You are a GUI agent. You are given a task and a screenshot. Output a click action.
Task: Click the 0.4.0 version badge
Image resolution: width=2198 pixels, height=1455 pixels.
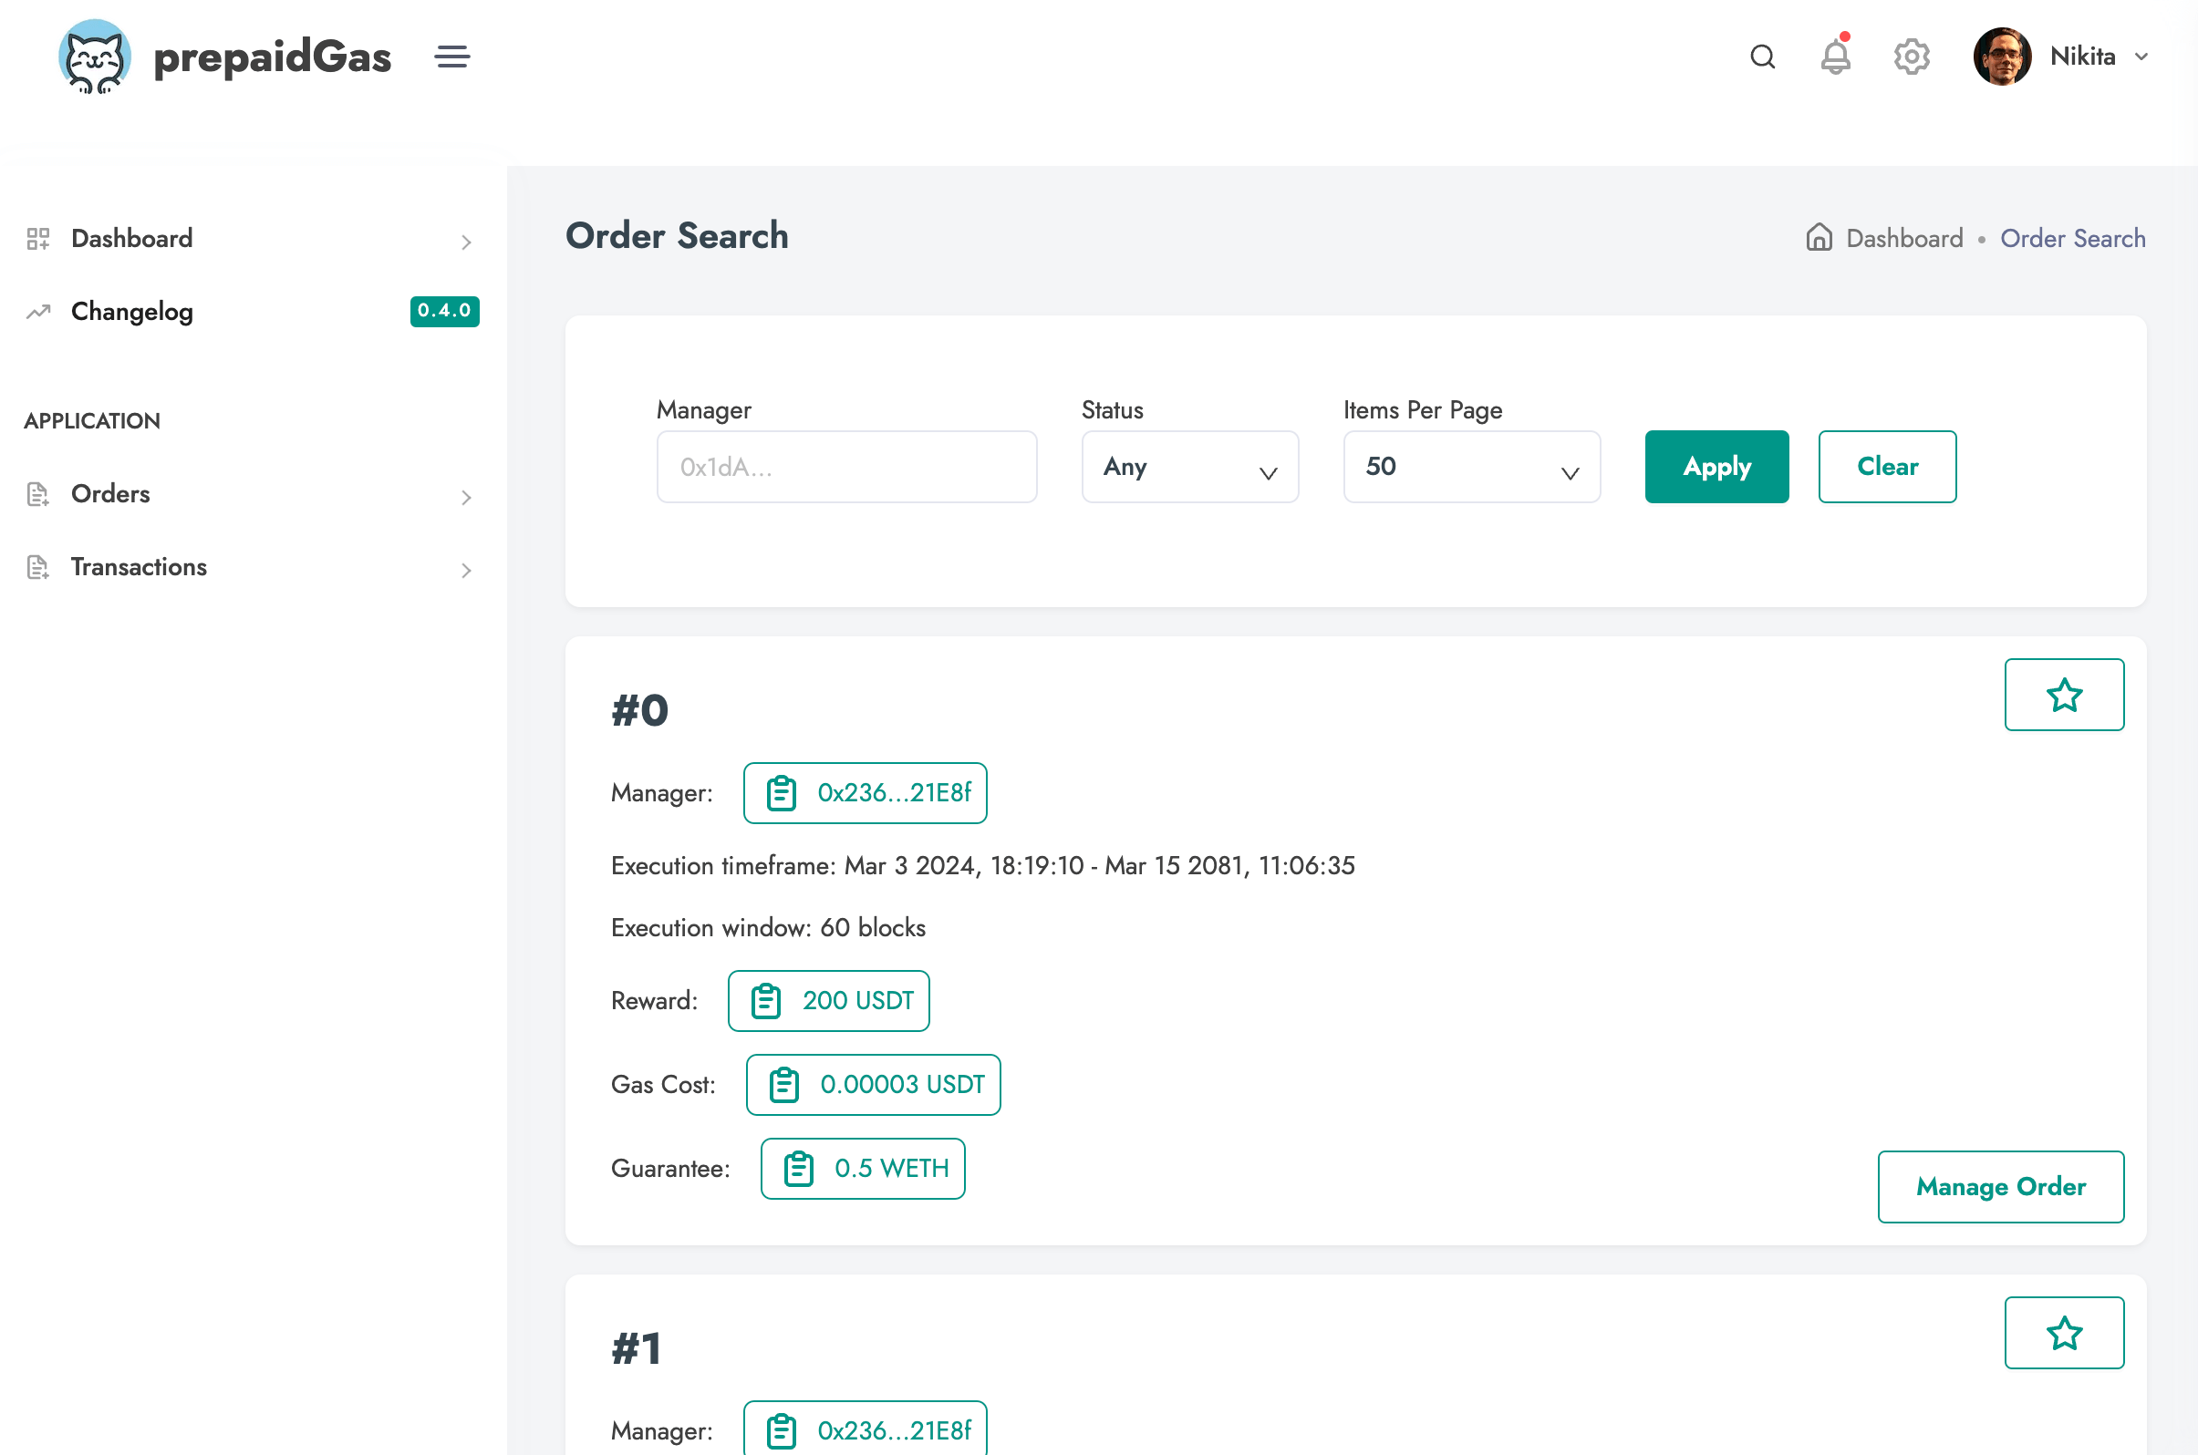444,311
